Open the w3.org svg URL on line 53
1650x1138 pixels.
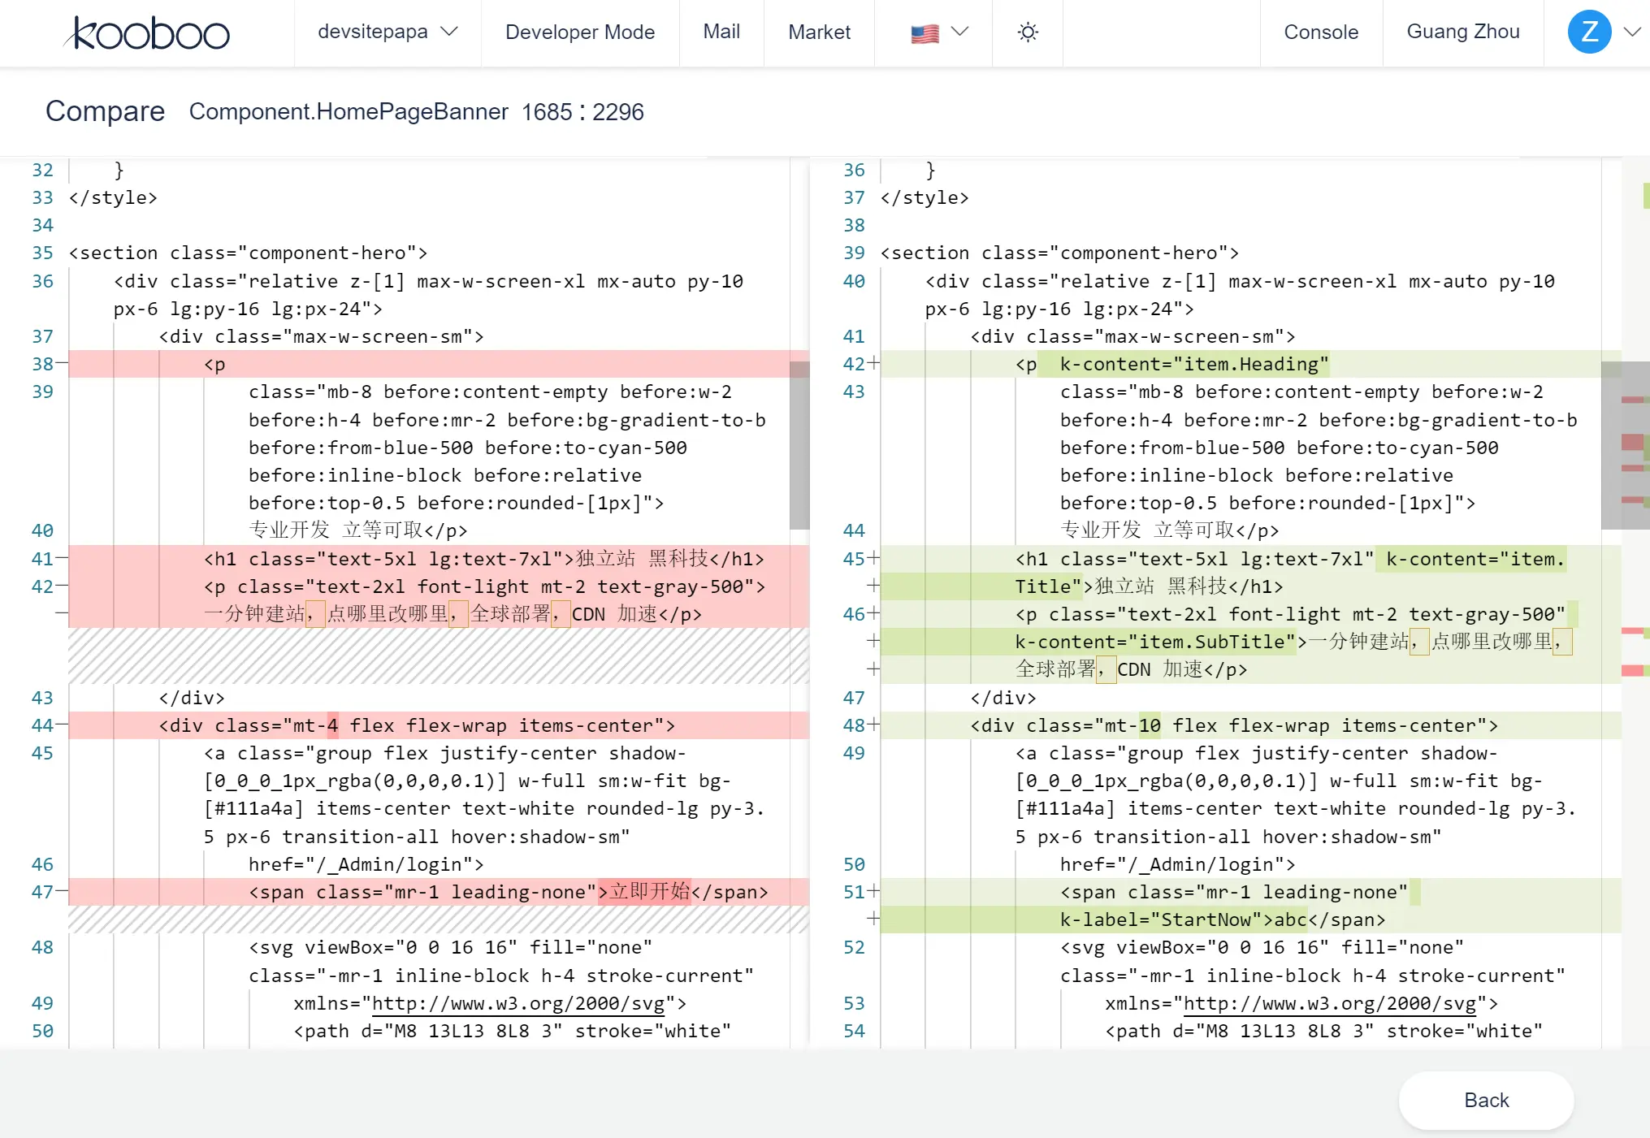1329,1003
